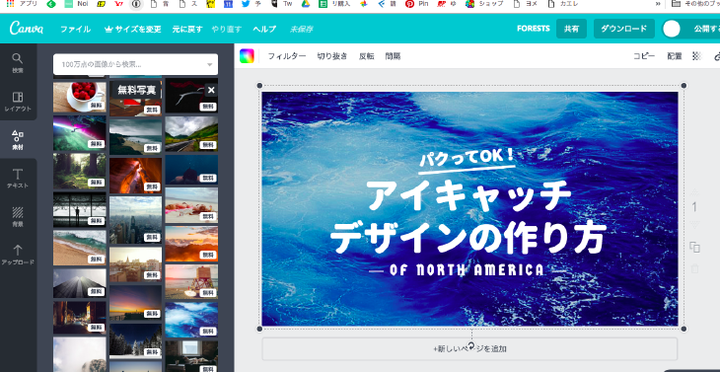Open the Pinterest Pin bookmark

(416, 4)
